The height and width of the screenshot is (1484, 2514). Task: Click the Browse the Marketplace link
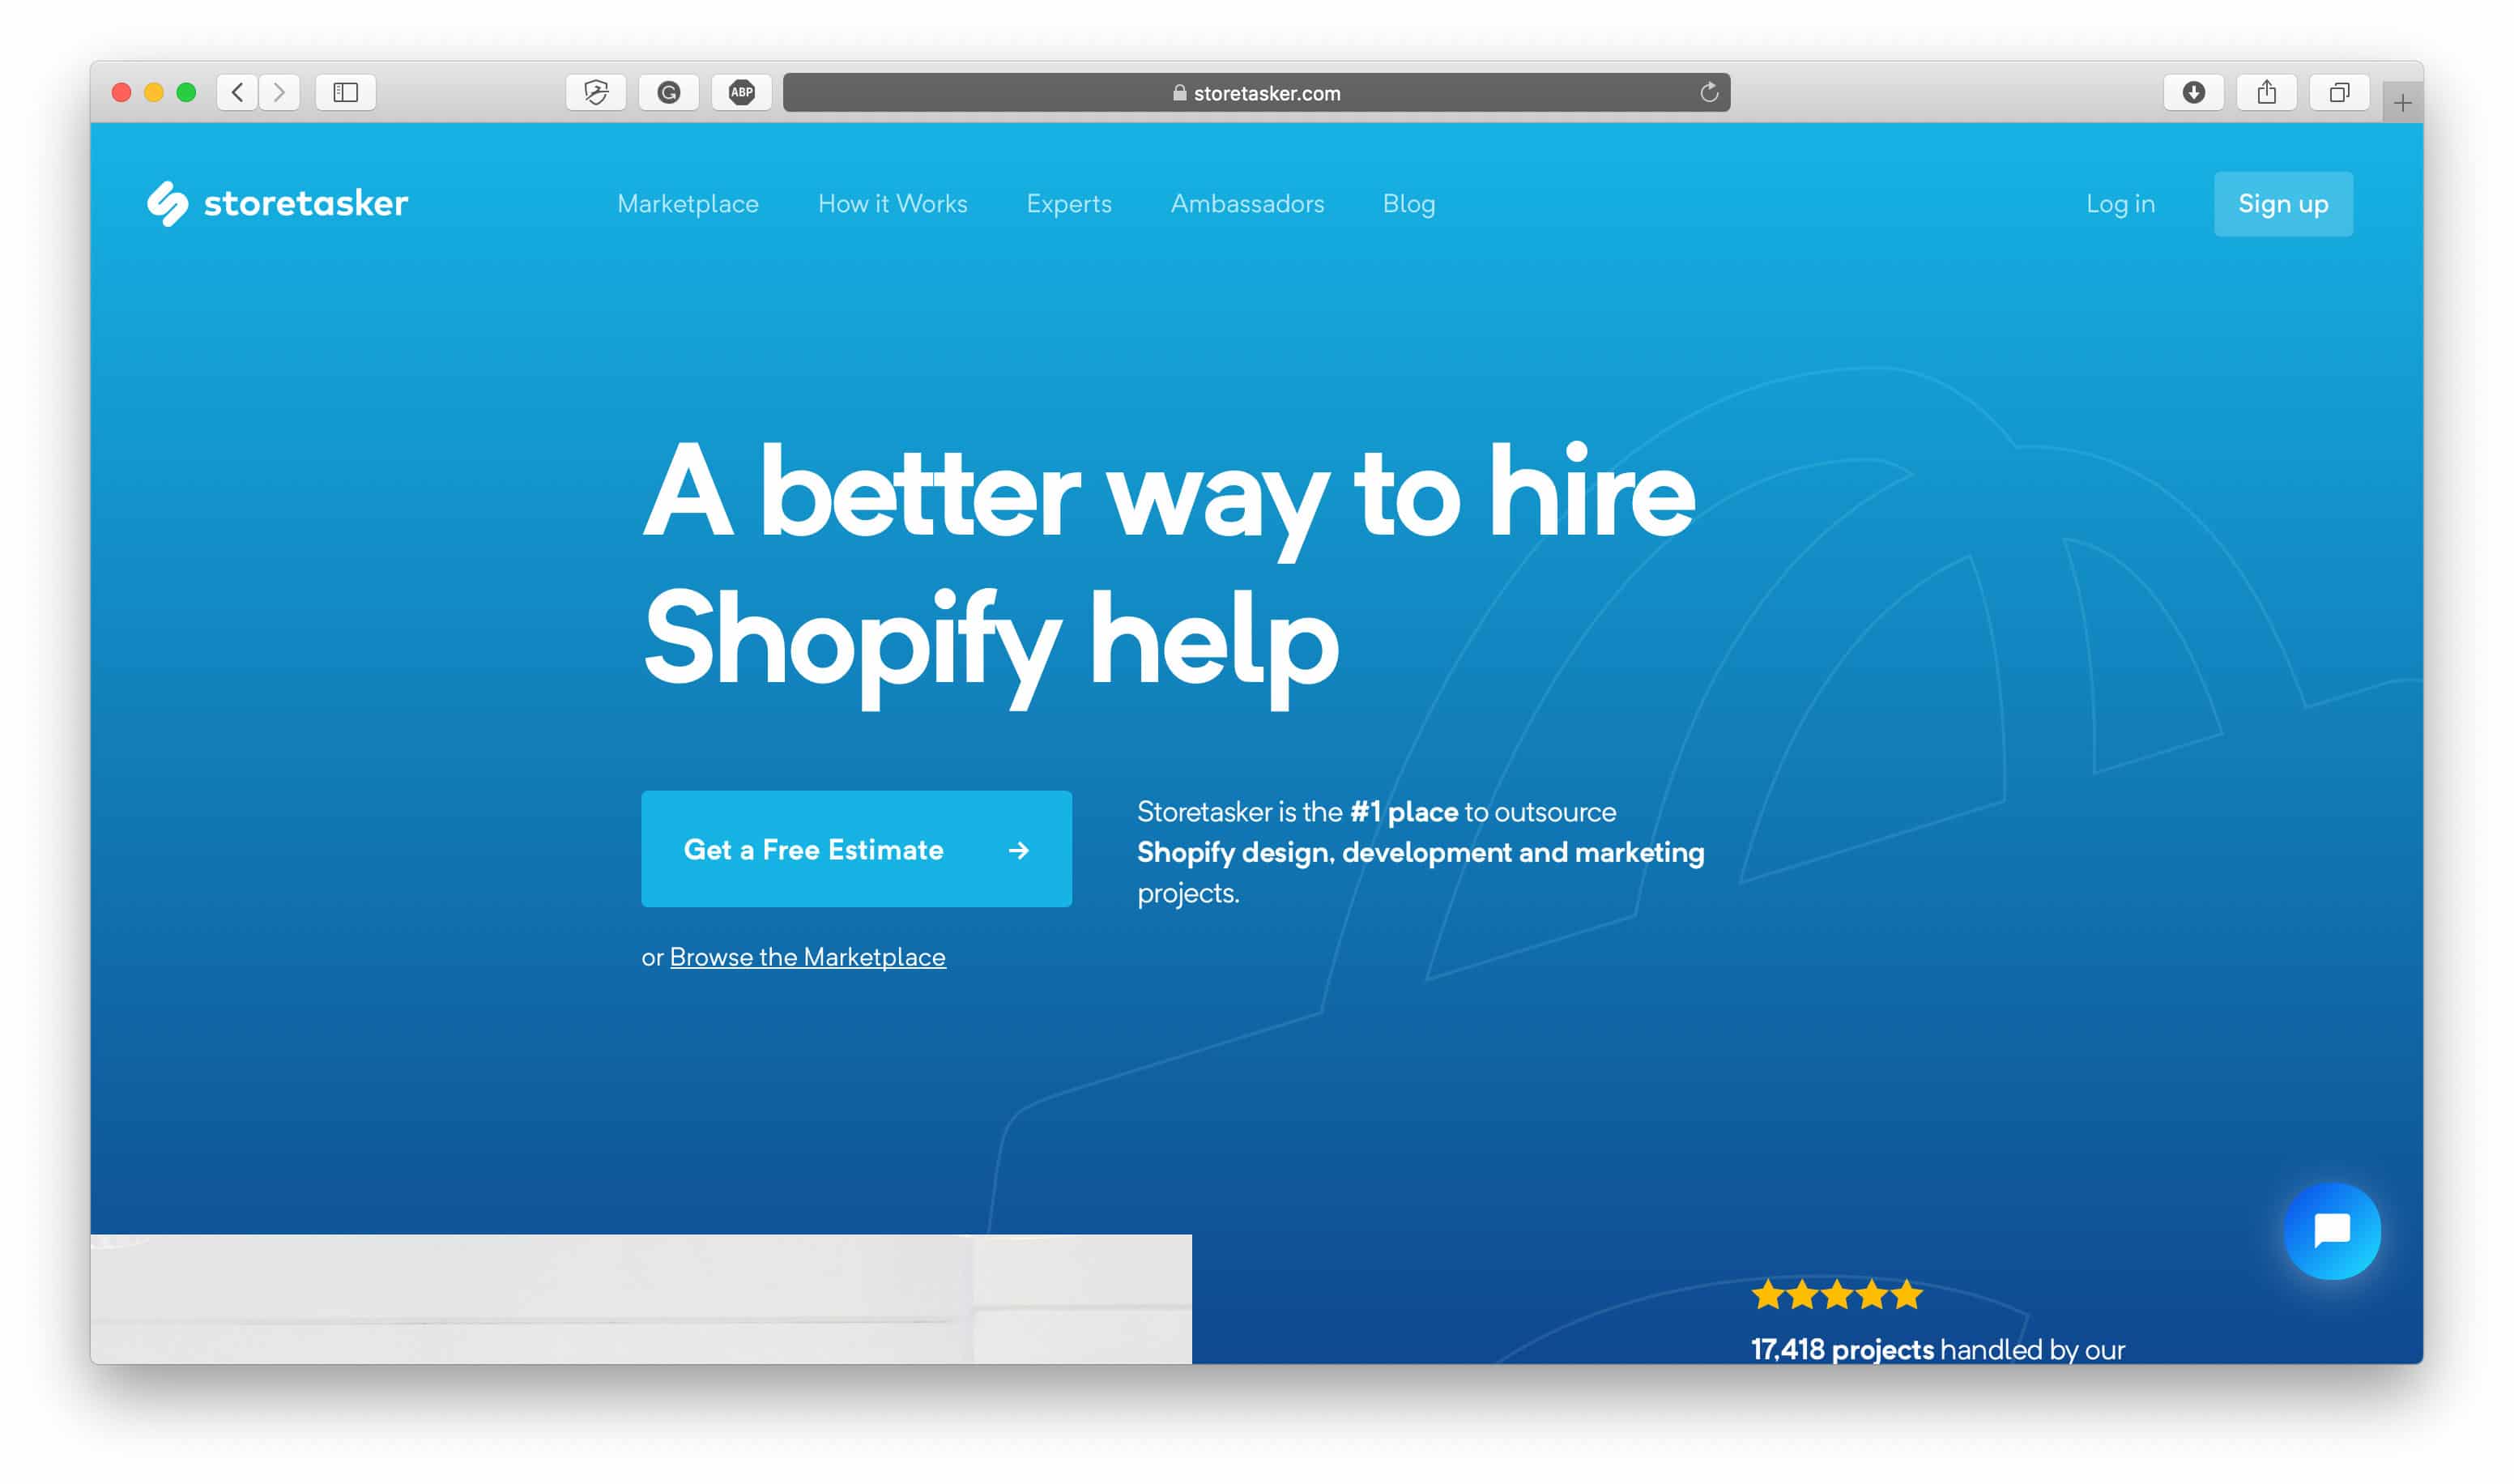click(807, 957)
